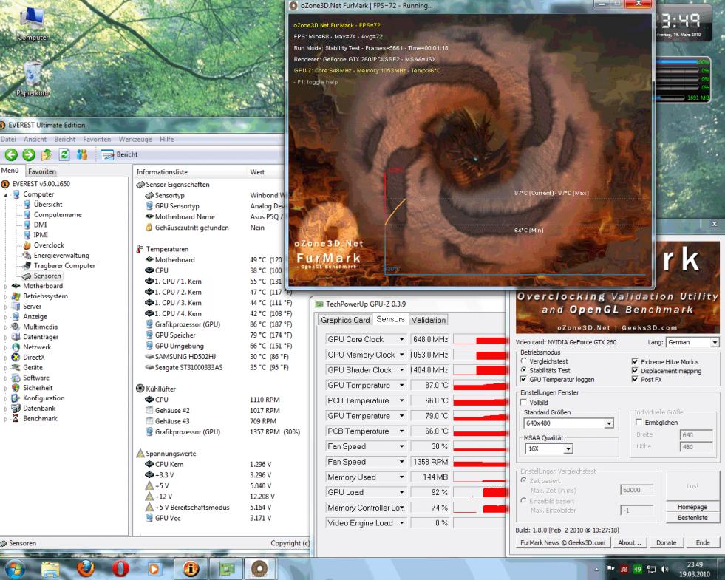Open Windows Explorer from the taskbar

click(50, 569)
